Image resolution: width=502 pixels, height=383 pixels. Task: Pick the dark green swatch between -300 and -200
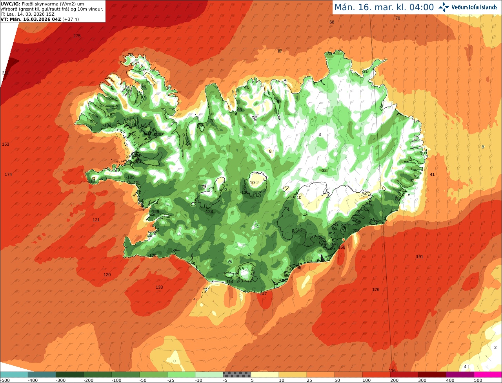point(69,374)
